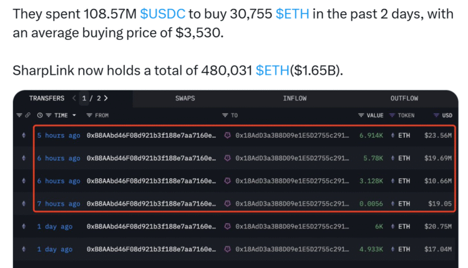Image resolution: width=468 pixels, height=268 pixels.
Task: Click the link icon in table header
Action: point(28,115)
